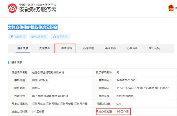Viewport: 177px width, 116px height.
Task: Click 咨询事项 button text
Action: 20,37
